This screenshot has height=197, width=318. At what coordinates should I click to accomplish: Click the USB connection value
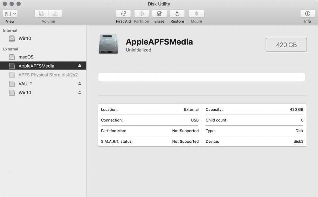195,120
